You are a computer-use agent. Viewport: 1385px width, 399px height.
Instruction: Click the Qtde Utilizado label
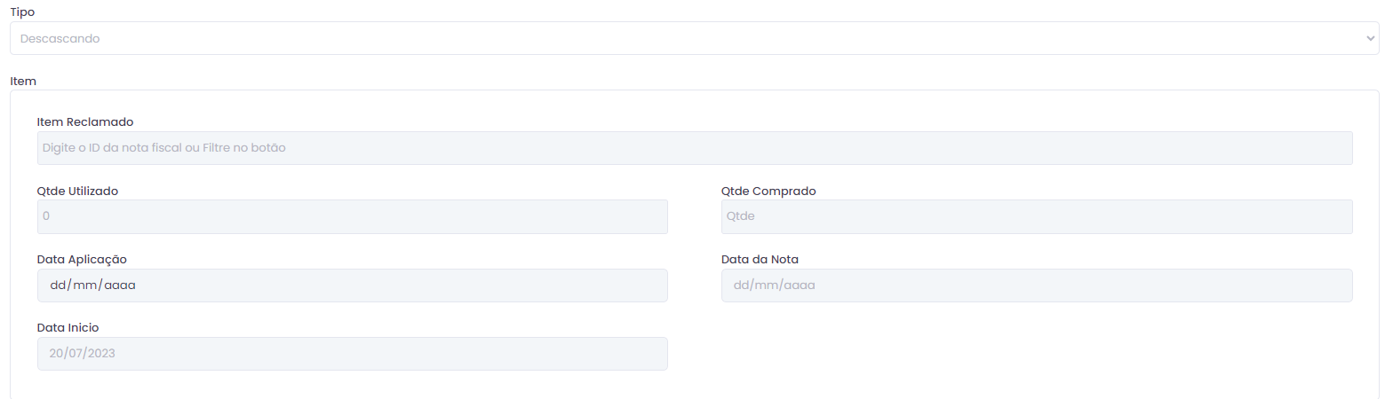point(77,191)
